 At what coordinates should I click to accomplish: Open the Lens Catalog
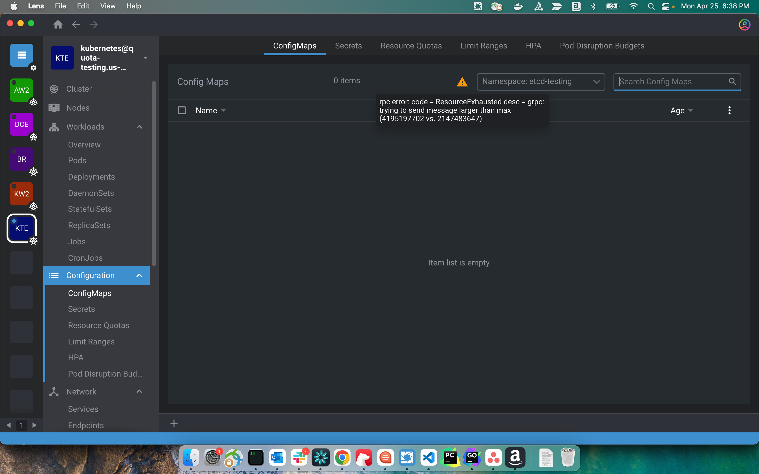pyautogui.click(x=21, y=56)
